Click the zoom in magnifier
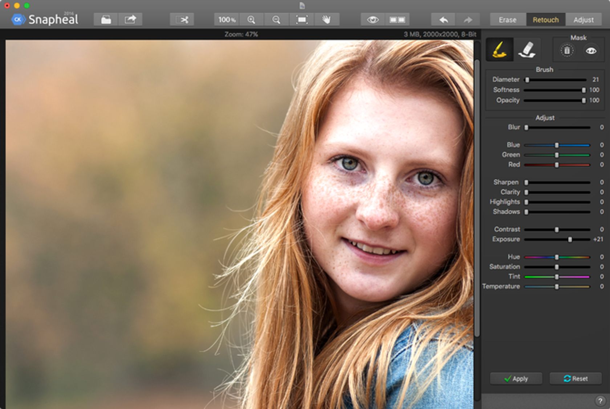610x409 pixels. (251, 20)
